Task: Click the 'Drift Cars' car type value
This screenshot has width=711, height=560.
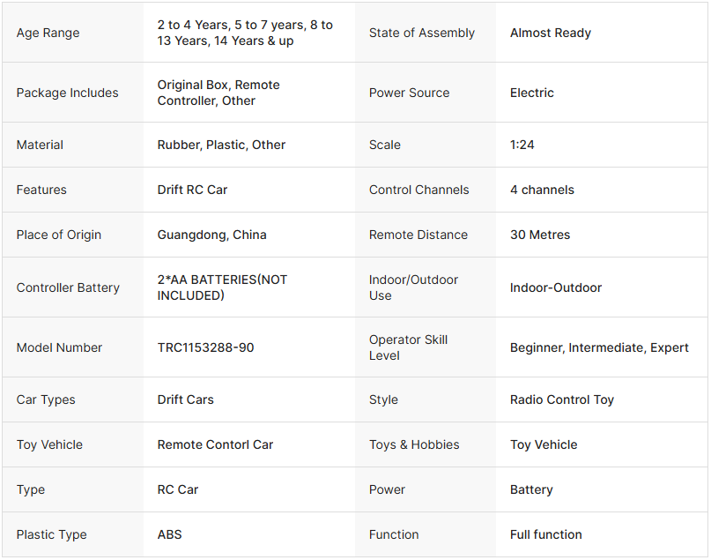Action: (x=185, y=399)
